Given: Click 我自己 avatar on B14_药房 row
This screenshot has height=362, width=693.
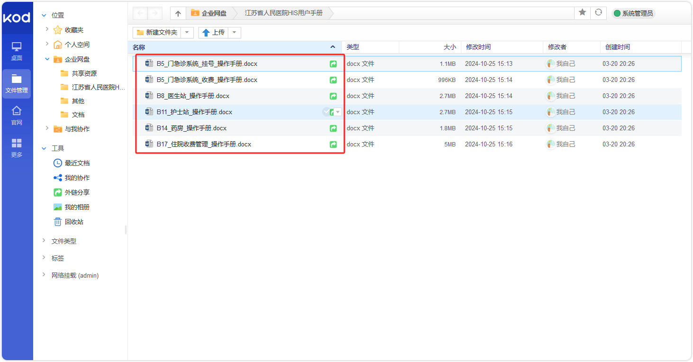Looking at the screenshot, I should click(x=551, y=128).
